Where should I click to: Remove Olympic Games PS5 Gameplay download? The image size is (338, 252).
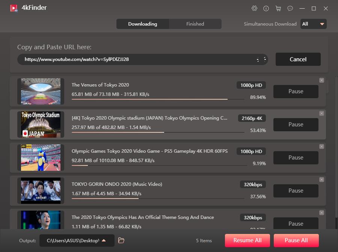(x=321, y=146)
